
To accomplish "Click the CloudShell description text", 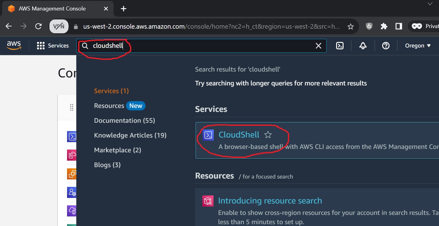I will pos(328,147).
